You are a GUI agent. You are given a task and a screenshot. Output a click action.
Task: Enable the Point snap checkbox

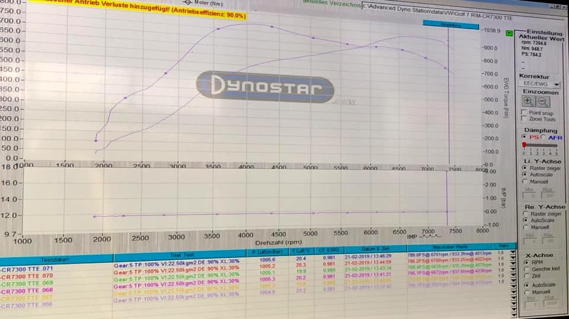coord(524,112)
